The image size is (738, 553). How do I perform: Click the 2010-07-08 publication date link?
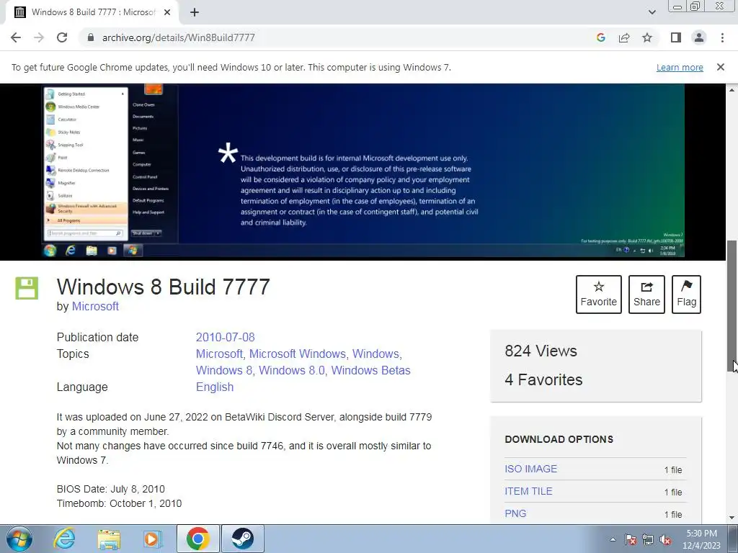225,337
